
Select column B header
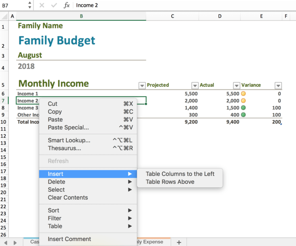[81, 16]
